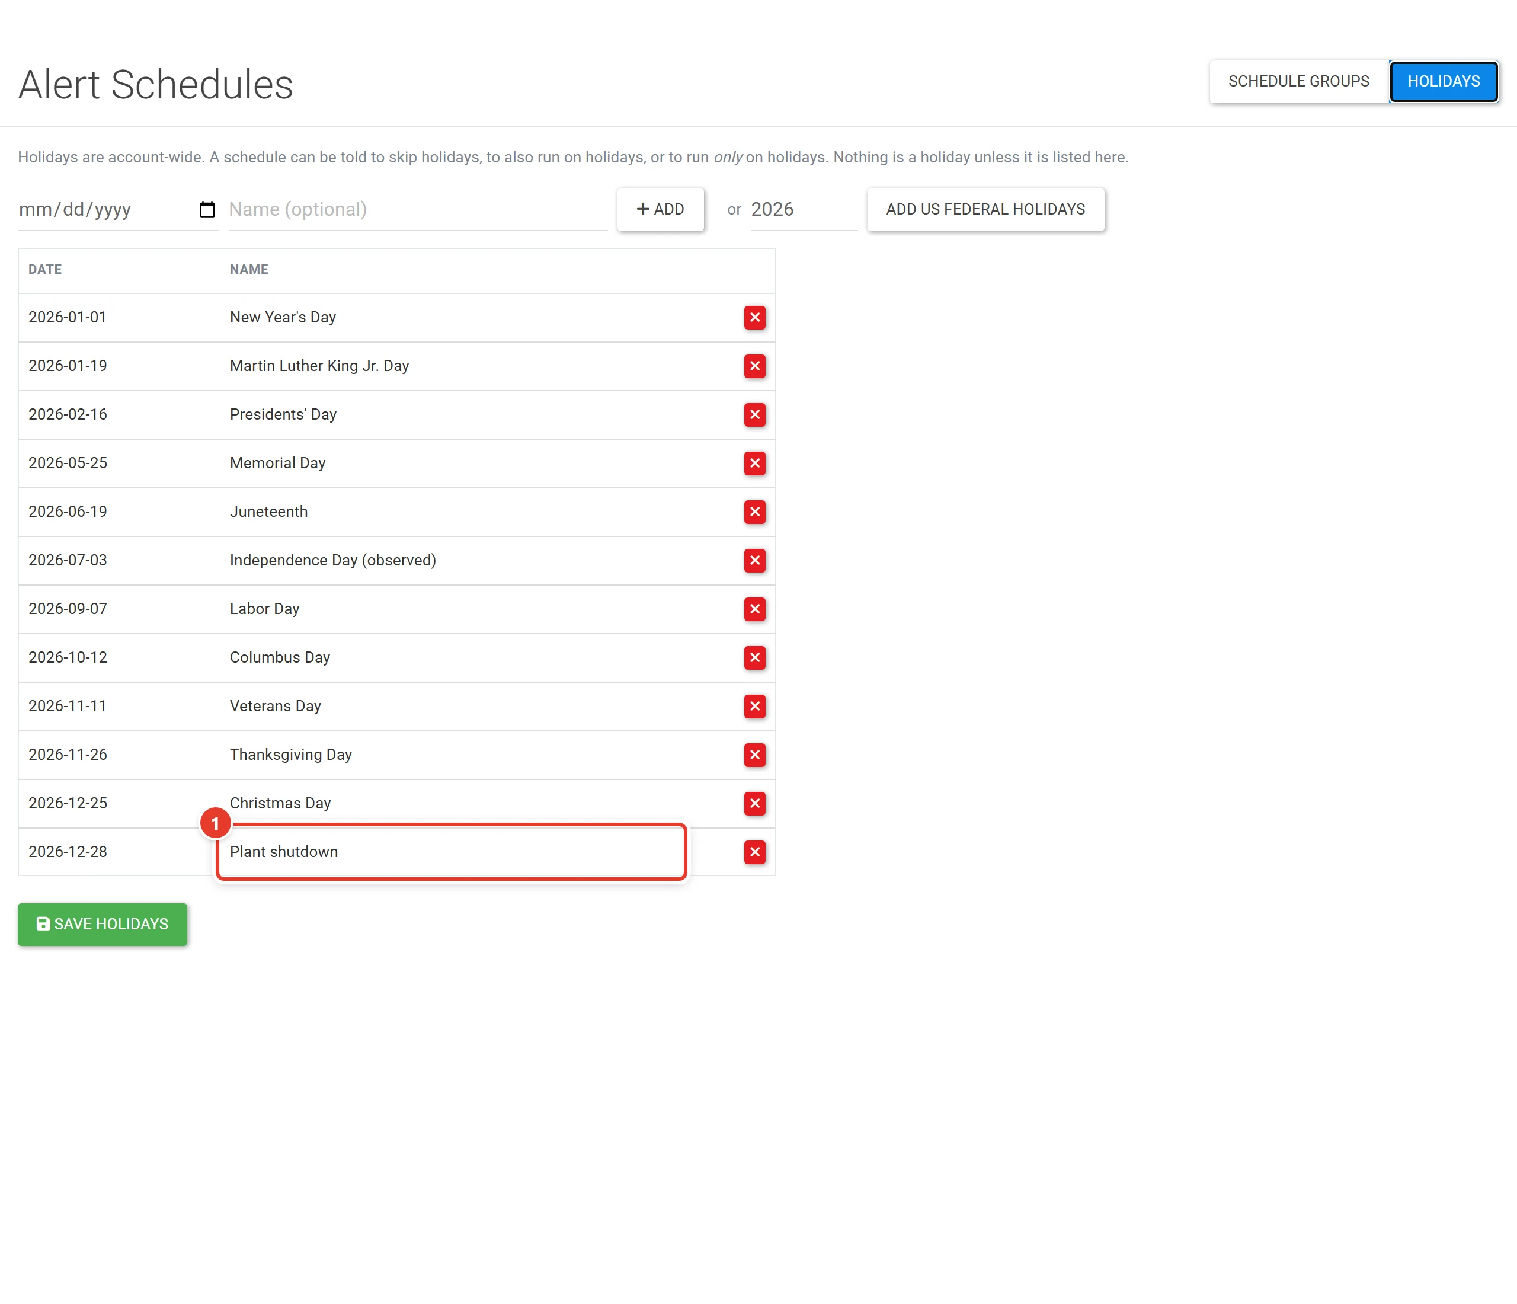Remove the Plant shutdown row
Screen dimensions: 1517x1304
click(755, 852)
